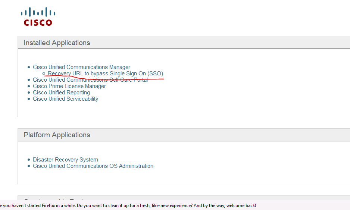Click the Installed Applications heading
The width and height of the screenshot is (350, 210).
click(57, 43)
